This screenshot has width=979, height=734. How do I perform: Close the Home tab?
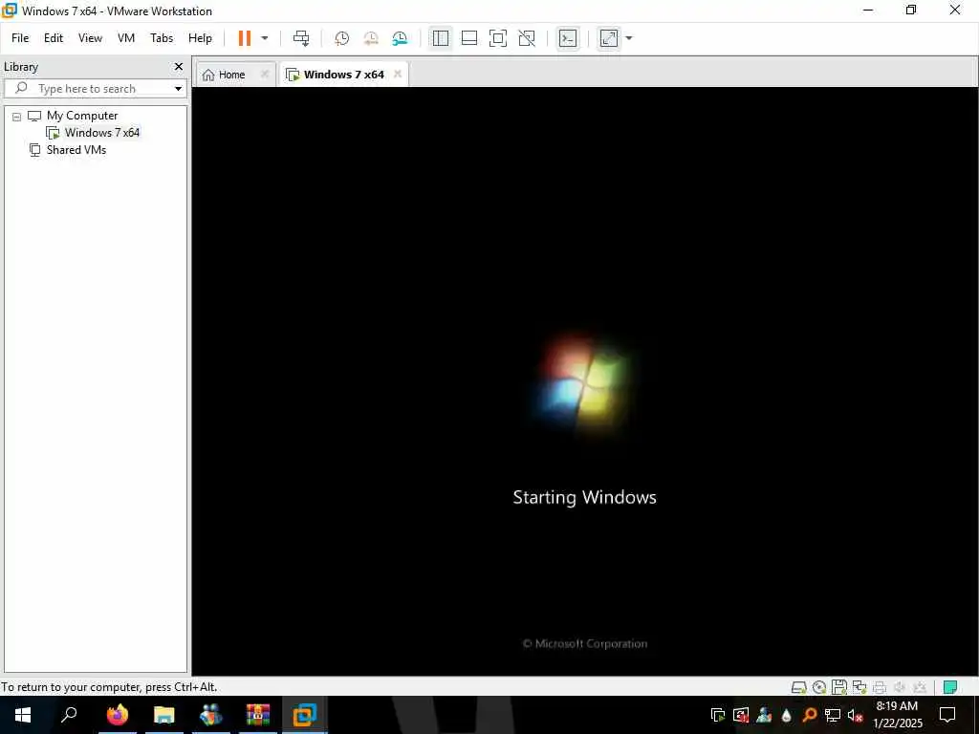[265, 74]
